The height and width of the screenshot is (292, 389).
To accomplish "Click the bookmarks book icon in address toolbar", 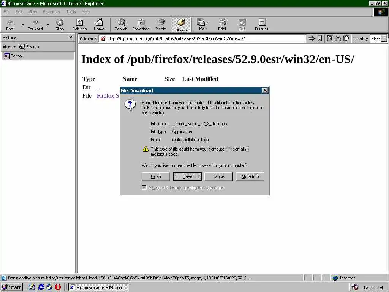I will [329, 38].
